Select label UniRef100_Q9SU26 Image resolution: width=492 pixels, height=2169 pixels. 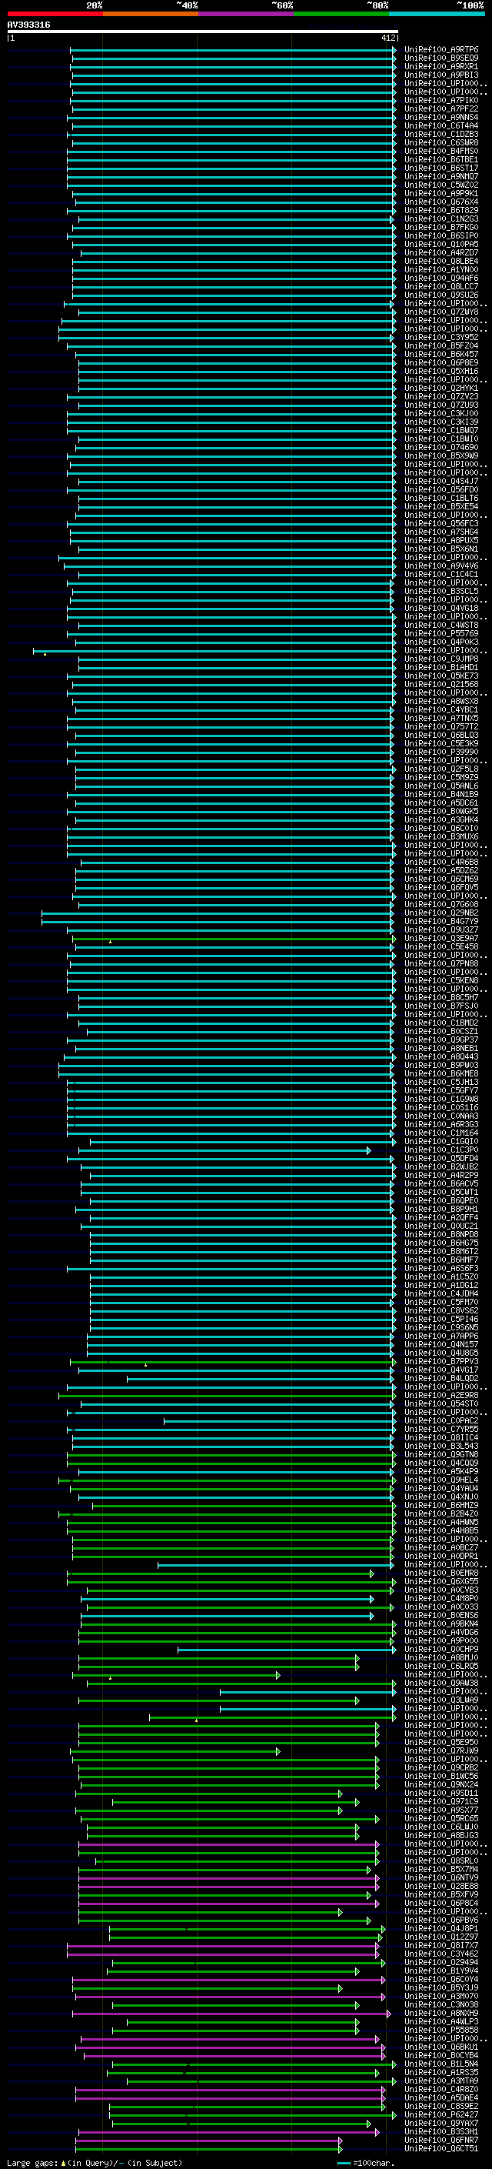(441, 295)
